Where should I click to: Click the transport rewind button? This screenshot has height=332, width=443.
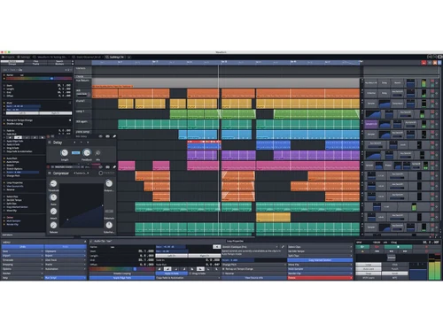[392, 251]
